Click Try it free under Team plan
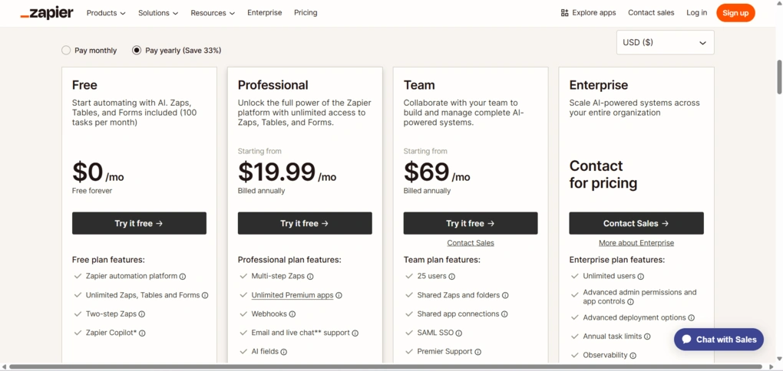 [x=471, y=223]
